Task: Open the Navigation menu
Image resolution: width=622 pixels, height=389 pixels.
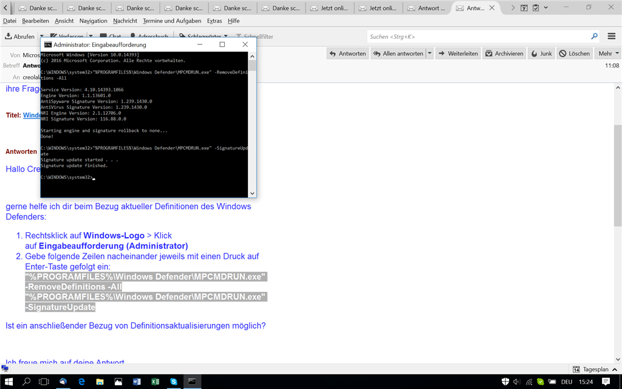Action: (93, 21)
